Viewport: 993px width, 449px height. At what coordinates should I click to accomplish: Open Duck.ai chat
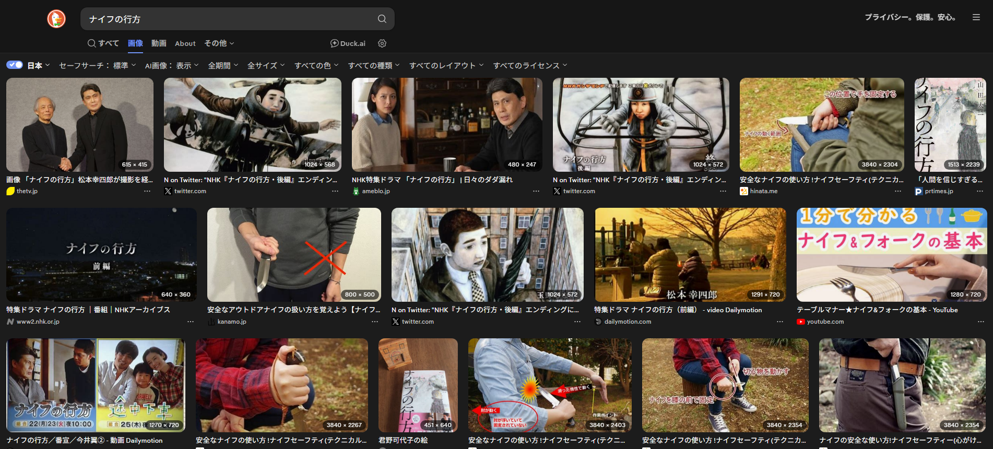click(x=348, y=43)
